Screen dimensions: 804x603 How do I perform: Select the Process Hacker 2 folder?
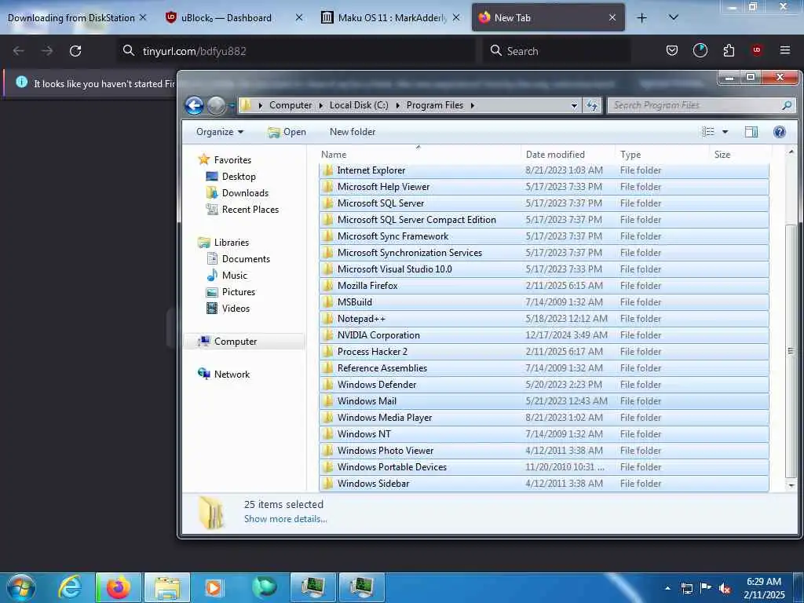543,352
